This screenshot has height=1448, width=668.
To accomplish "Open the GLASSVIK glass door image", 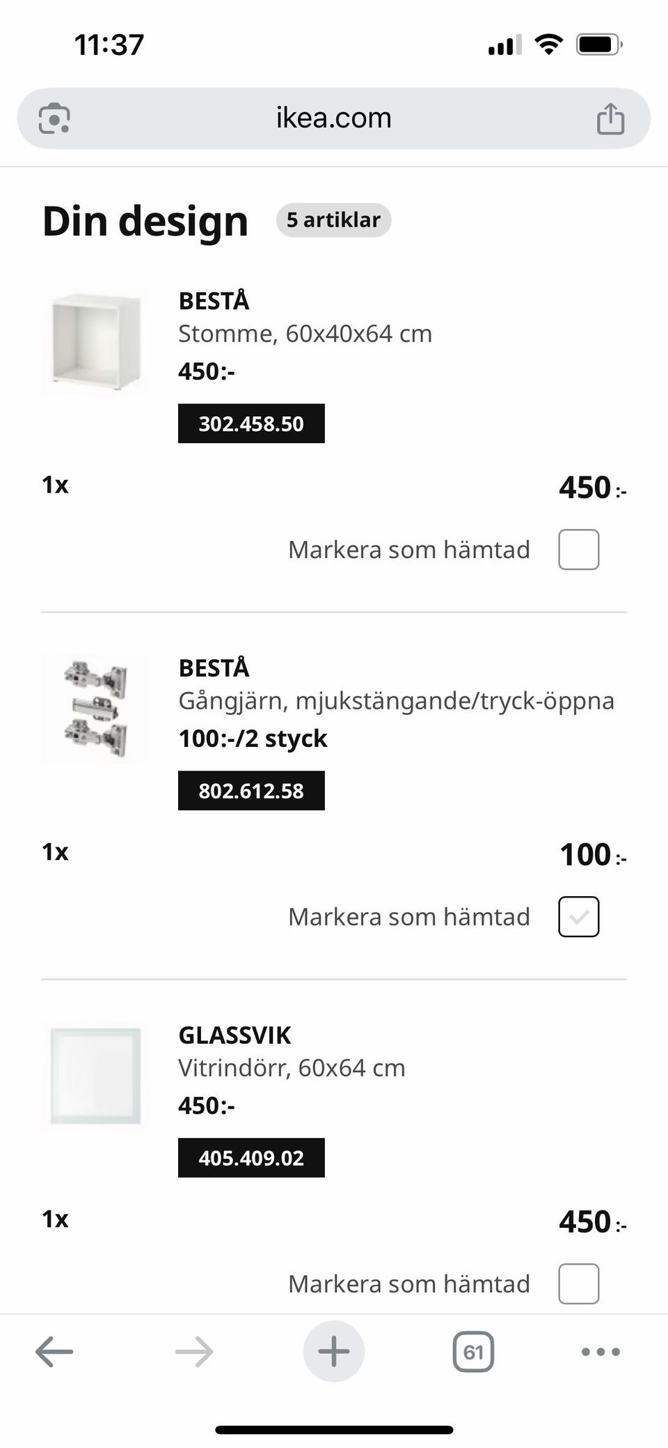I will click(96, 1076).
